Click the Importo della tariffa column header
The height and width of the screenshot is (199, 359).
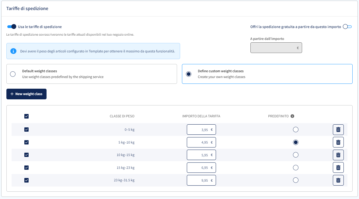point(201,116)
